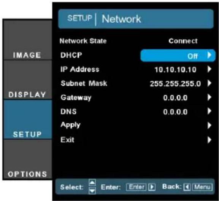Select the IP Address label
This screenshot has height=201, width=219.
[80, 69]
